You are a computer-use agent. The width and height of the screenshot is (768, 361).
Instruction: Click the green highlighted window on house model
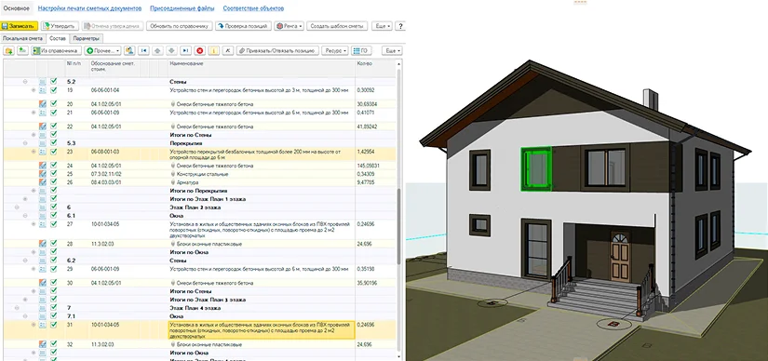coord(536,168)
